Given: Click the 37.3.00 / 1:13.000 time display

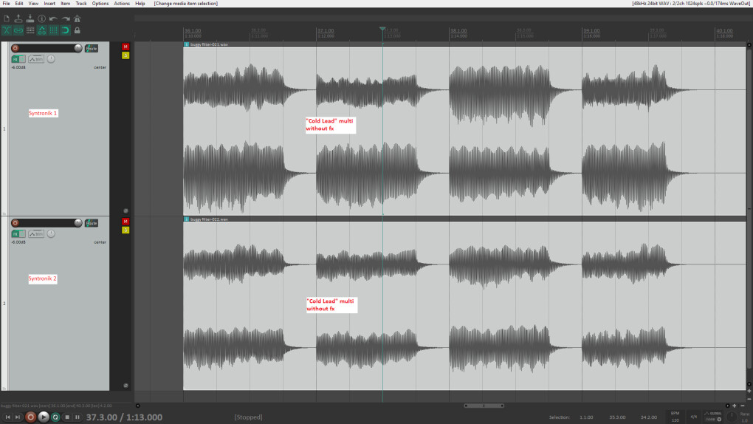Looking at the screenshot, I should click(124, 417).
